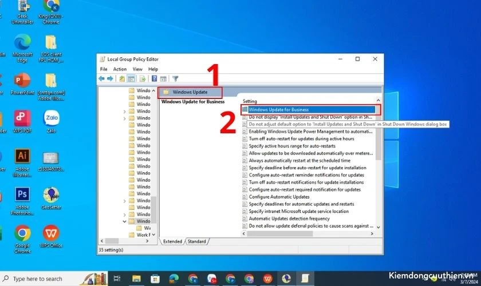Click the Back arrow in the Policy Editor toolbar
The width and height of the screenshot is (481, 286).
pos(101,79)
